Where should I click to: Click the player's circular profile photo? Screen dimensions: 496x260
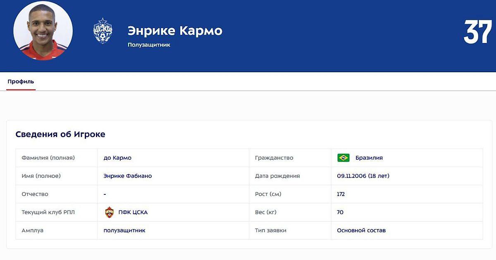43,31
